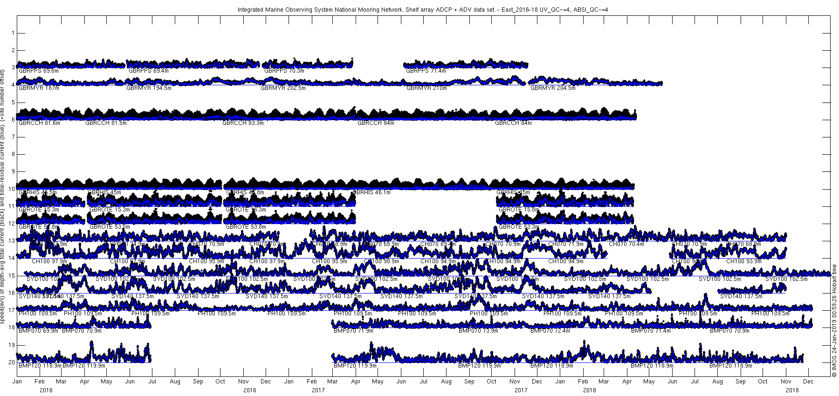Viewport: 839px width, 396px height.
Task: Click y-axis tick label 6
Action: click(13, 120)
